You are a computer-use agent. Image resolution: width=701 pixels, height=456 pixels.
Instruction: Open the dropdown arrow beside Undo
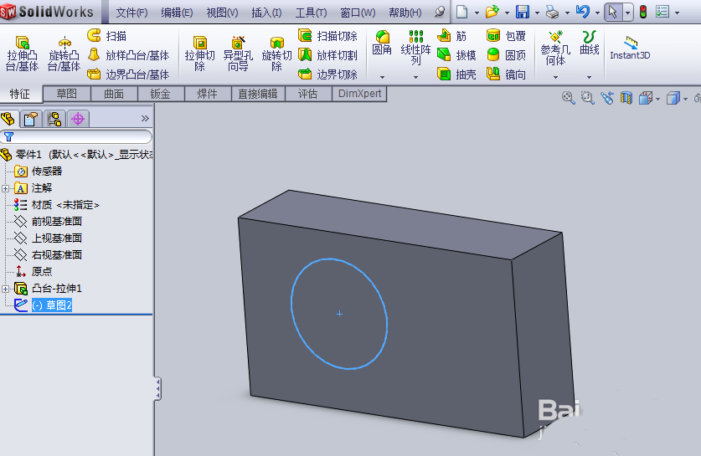pos(597,13)
